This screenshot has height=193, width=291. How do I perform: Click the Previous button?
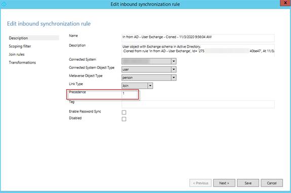click(x=200, y=183)
